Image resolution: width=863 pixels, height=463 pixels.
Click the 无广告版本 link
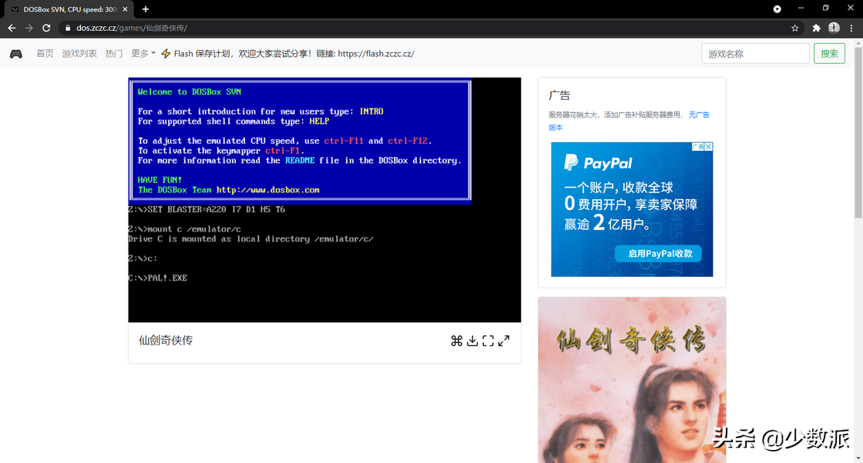click(698, 115)
